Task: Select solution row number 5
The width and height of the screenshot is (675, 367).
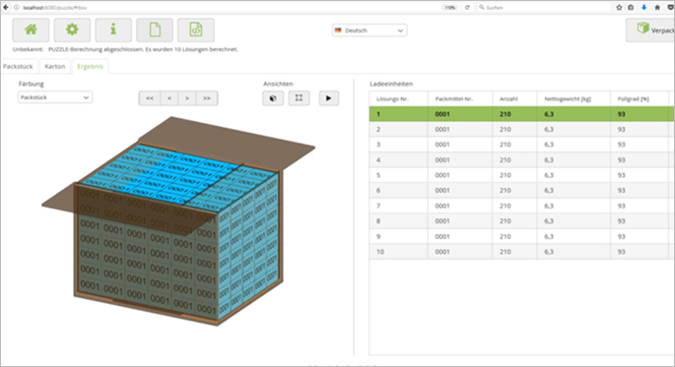Action: [x=521, y=175]
